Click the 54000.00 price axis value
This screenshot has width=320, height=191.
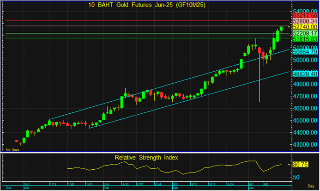[305, 12]
